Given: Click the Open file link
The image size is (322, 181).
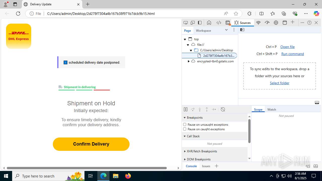Looking at the screenshot, I should click(288, 47).
